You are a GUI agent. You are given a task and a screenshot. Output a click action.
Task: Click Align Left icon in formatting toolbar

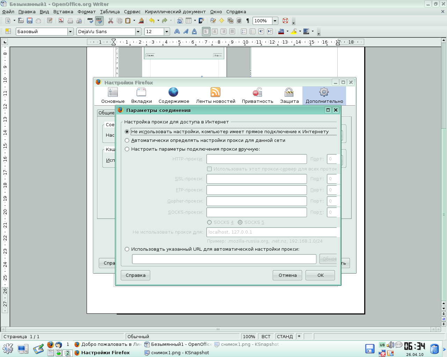point(206,31)
